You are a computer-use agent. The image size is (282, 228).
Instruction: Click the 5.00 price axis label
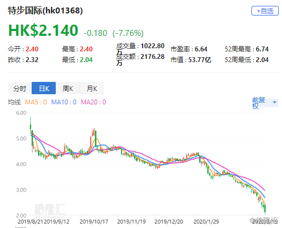click(21, 139)
